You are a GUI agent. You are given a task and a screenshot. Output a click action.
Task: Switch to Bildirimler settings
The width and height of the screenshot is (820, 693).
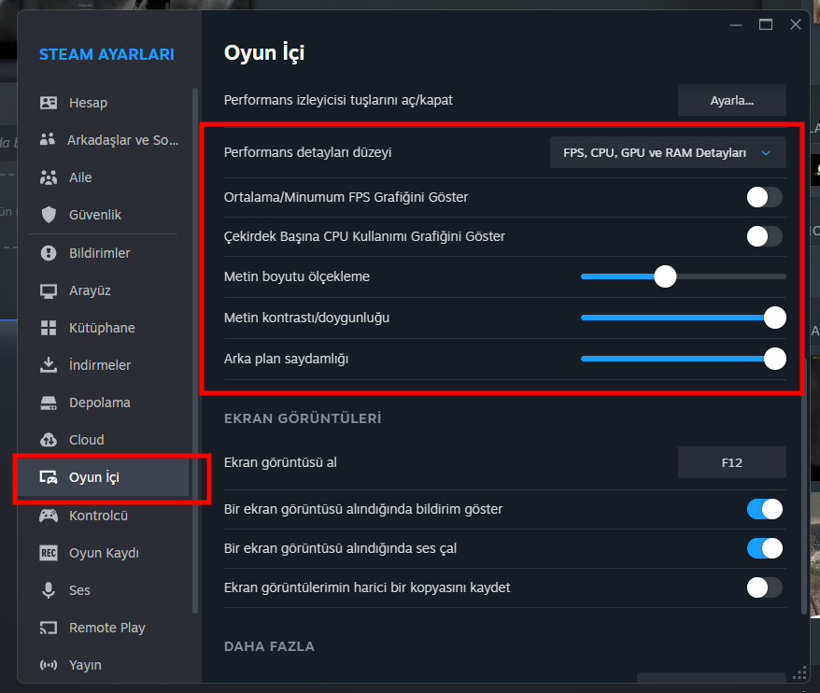pos(103,253)
